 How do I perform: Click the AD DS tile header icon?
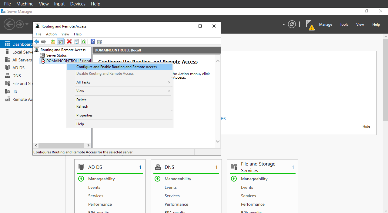click(x=81, y=167)
